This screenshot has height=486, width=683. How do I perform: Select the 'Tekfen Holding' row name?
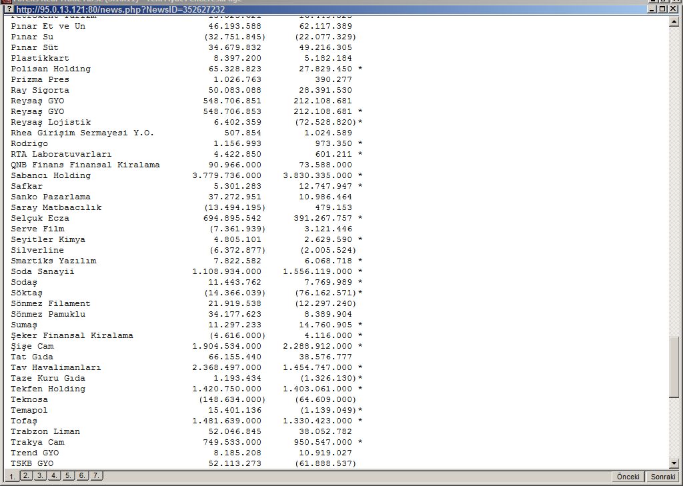tap(48, 389)
